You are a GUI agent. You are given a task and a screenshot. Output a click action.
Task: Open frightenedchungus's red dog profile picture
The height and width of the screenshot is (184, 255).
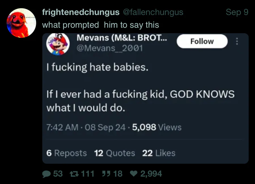pos(22,23)
